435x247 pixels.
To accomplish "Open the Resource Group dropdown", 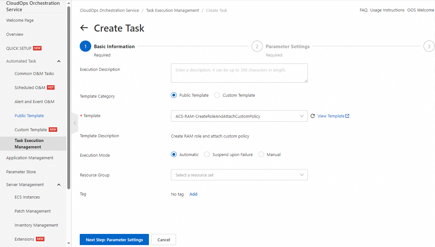I will tap(239, 175).
